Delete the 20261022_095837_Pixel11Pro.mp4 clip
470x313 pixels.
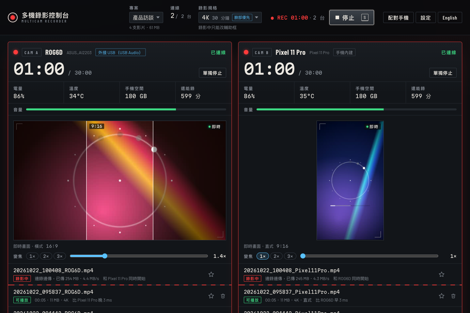click(x=453, y=296)
